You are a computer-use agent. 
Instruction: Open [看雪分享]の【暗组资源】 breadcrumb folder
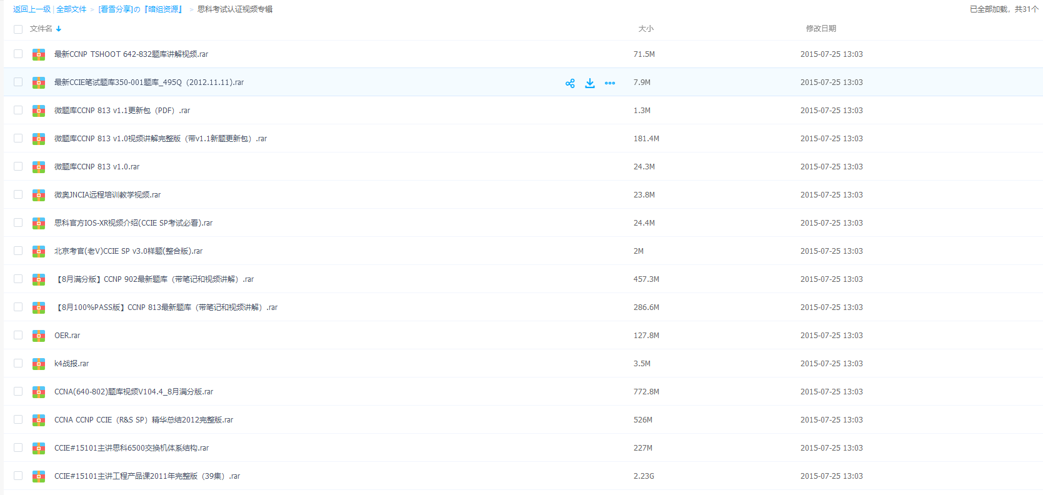(x=141, y=9)
